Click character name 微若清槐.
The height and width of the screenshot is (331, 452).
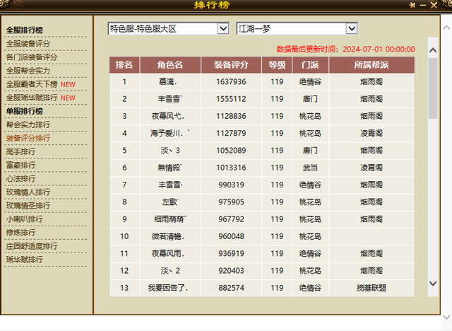tap(168, 236)
